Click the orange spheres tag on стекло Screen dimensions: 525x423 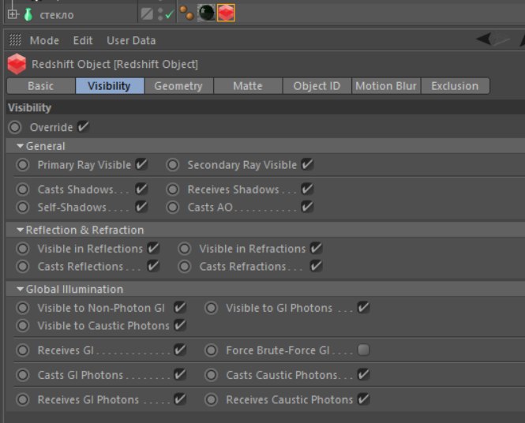(x=186, y=13)
